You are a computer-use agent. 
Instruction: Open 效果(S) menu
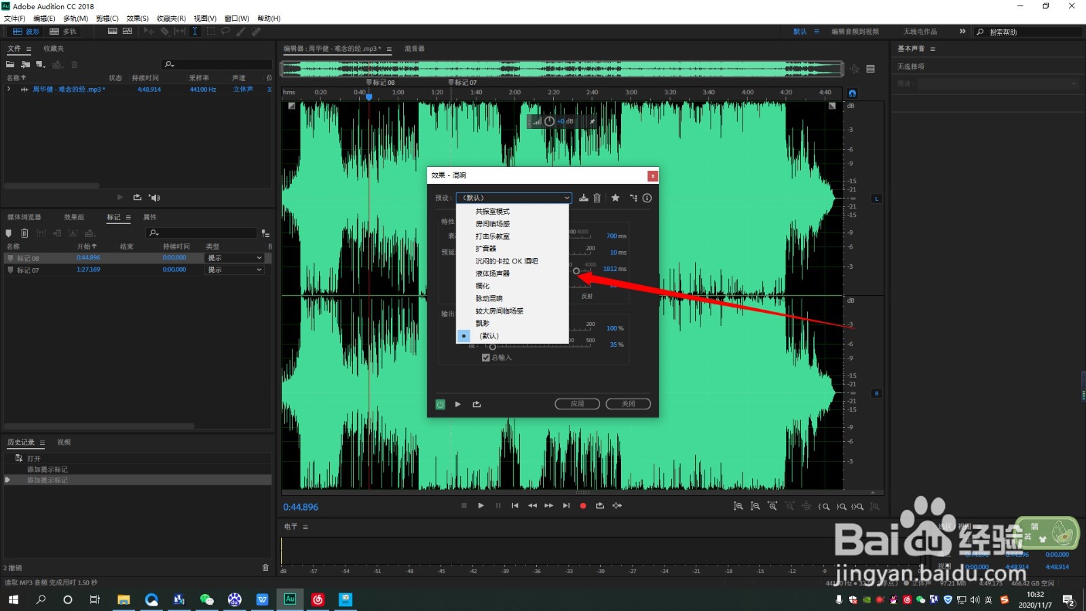(137, 18)
